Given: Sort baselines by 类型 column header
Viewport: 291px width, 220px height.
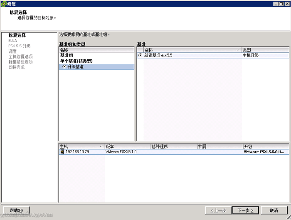Looking at the screenshot, I should coord(265,50).
